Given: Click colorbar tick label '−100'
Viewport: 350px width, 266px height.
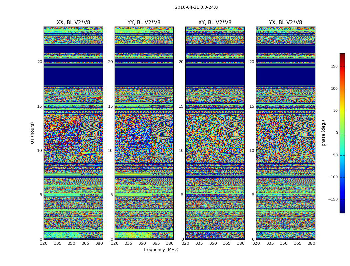Looking at the screenshot, I should click(333, 177).
